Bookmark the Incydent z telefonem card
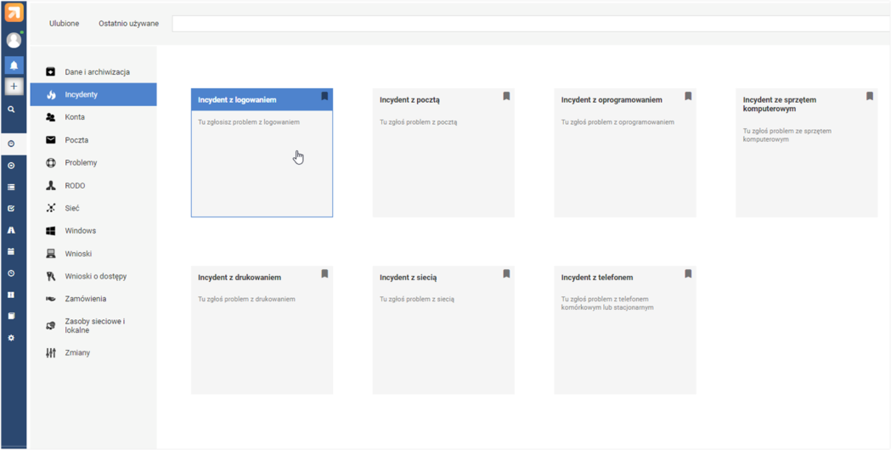 687,273
